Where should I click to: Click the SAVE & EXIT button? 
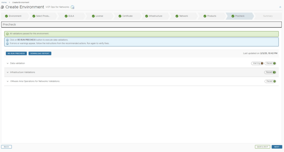[262, 147]
